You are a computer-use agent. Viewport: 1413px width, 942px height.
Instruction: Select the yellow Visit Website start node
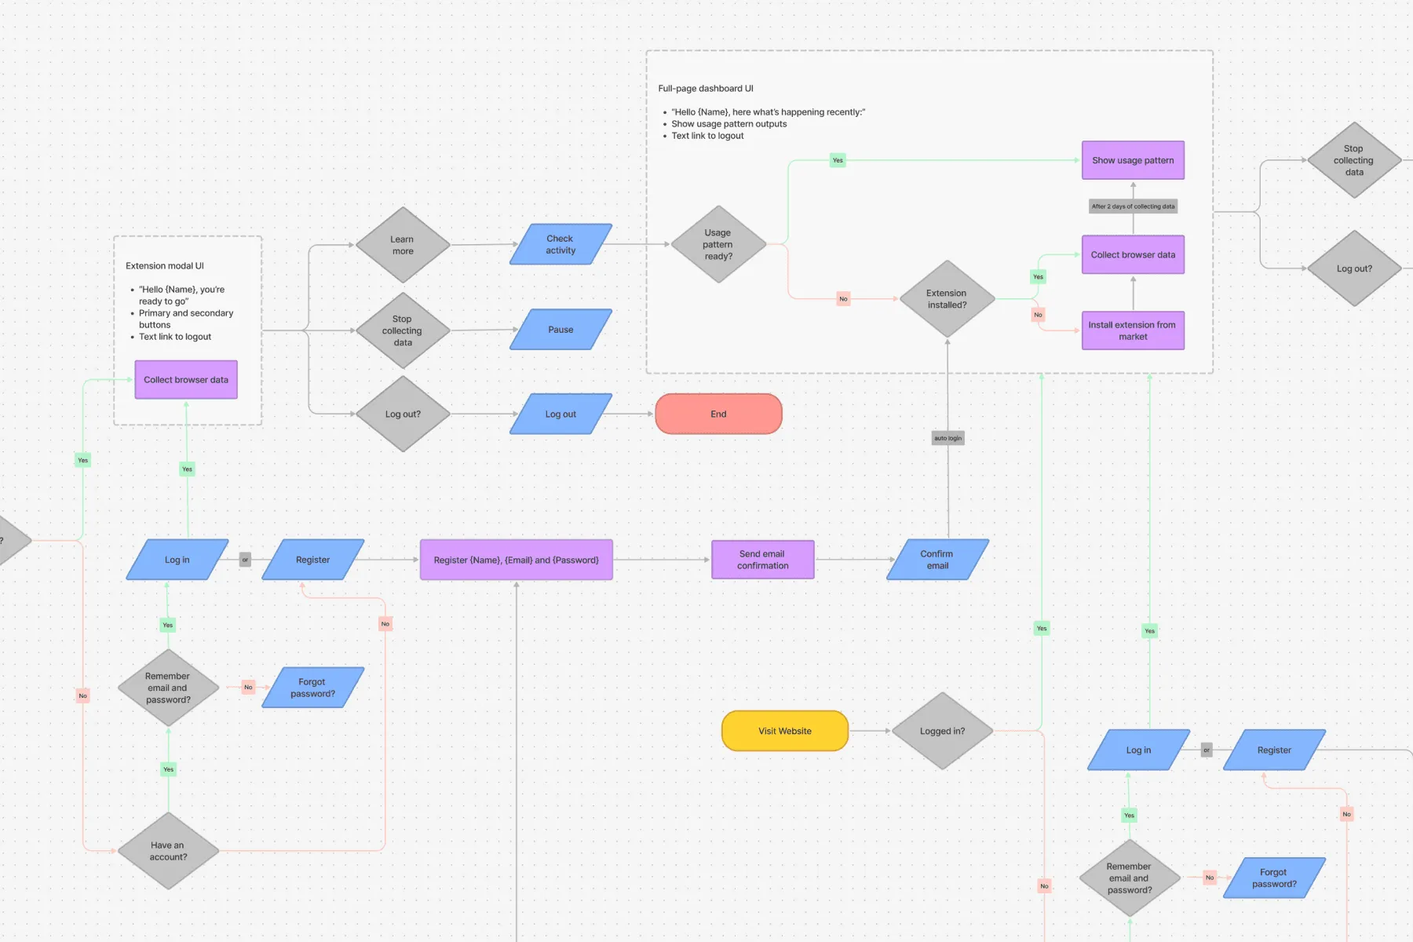[785, 731]
